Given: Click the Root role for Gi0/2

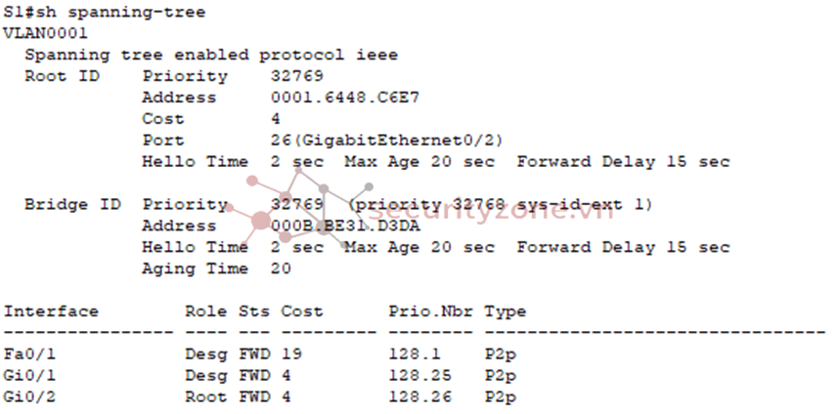Looking at the screenshot, I should coord(206,397).
